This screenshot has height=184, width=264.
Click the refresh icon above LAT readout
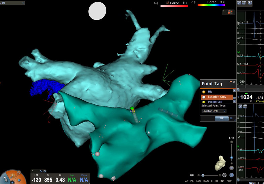click(41, 171)
